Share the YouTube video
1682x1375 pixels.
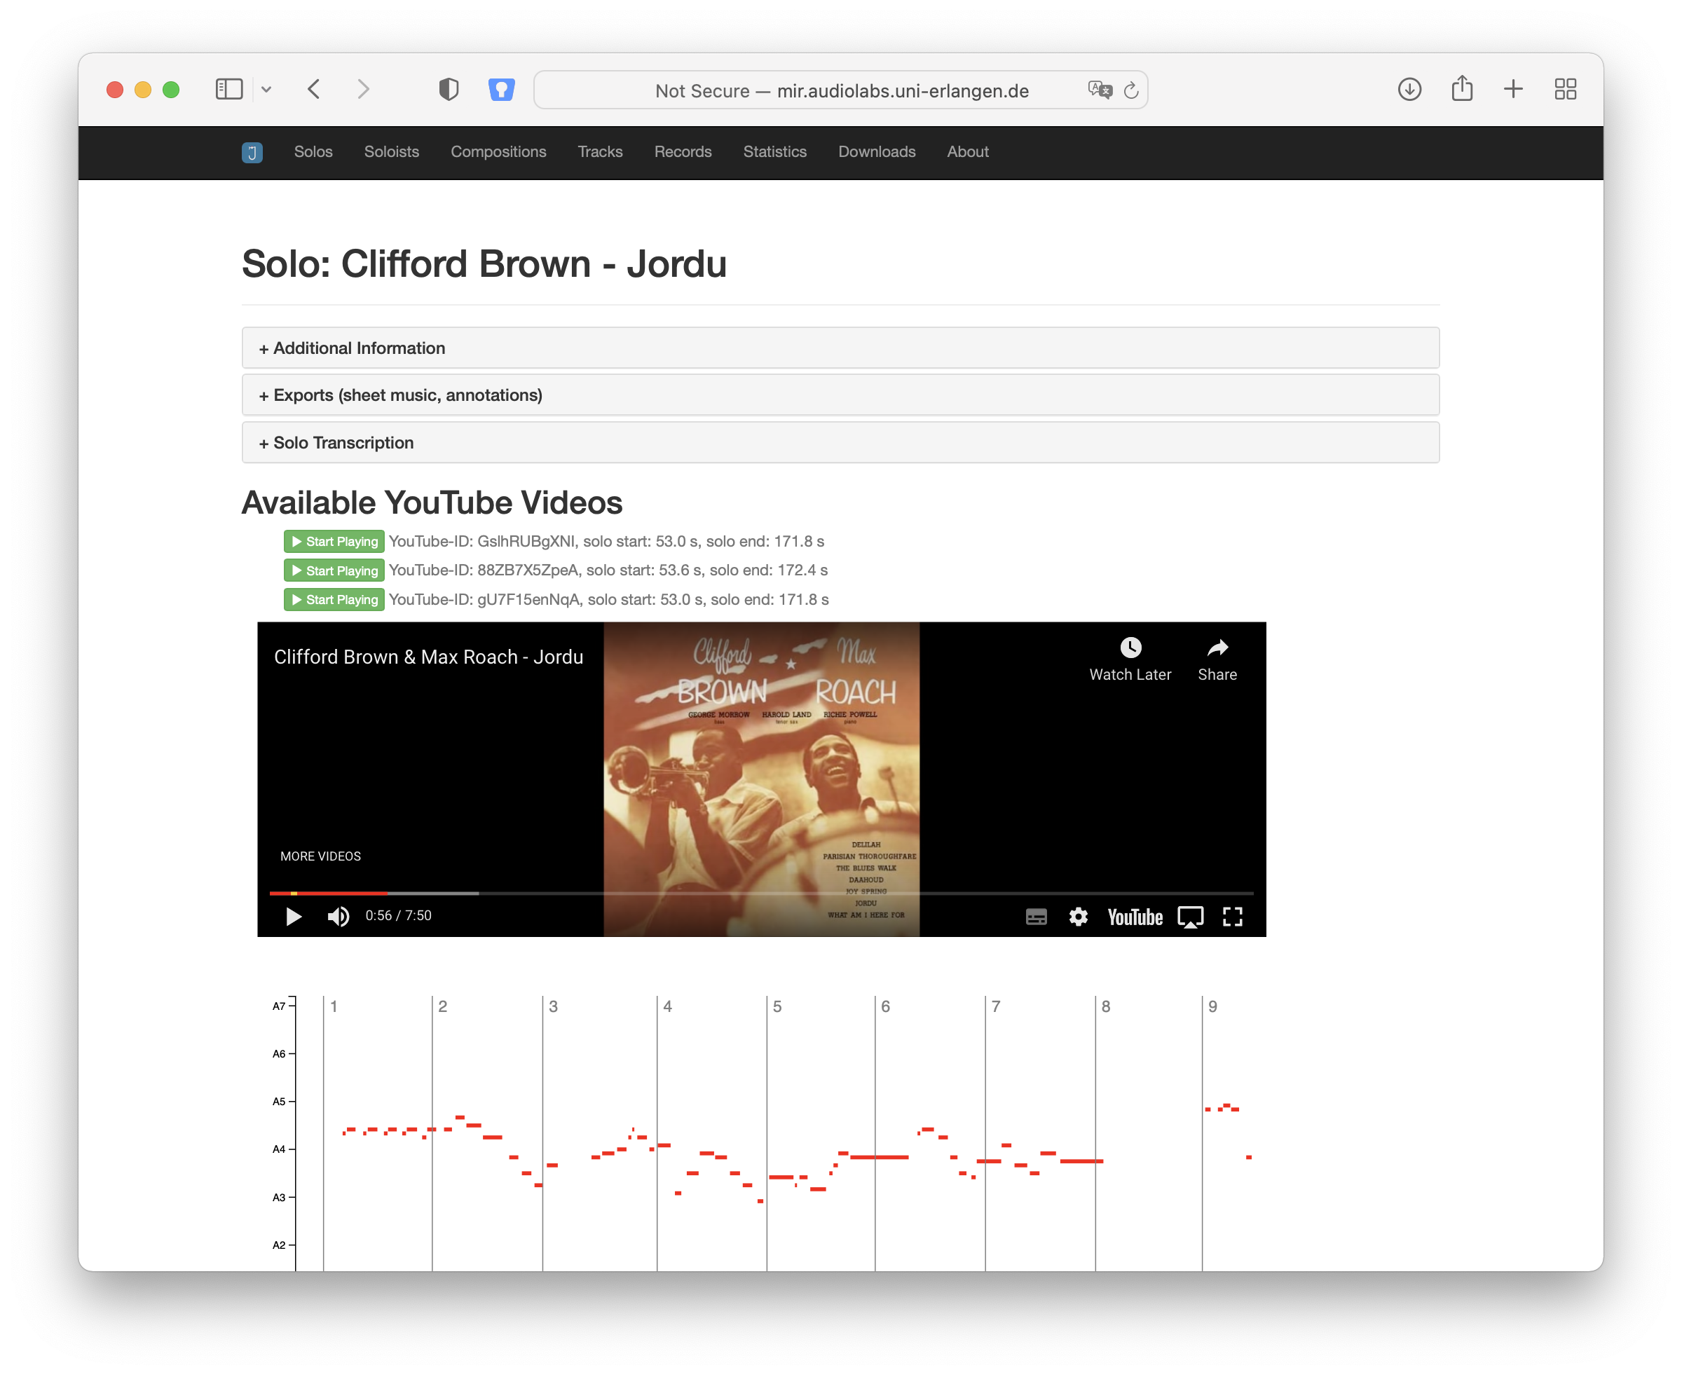tap(1217, 659)
